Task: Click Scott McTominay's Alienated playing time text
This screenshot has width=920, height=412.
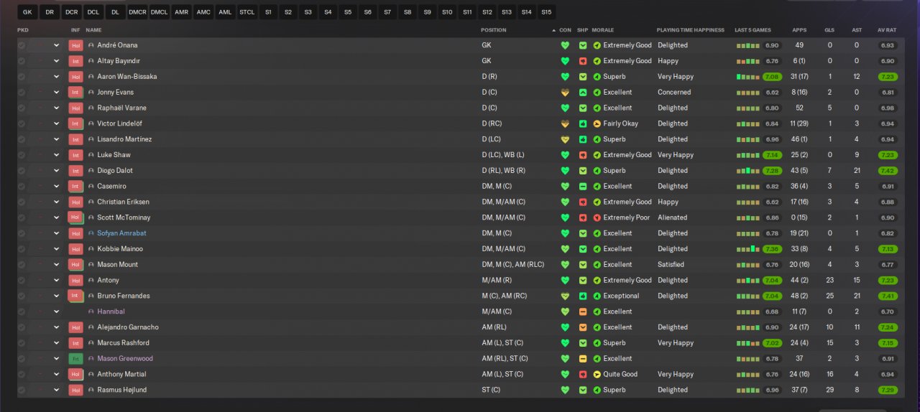Action: coord(673,217)
